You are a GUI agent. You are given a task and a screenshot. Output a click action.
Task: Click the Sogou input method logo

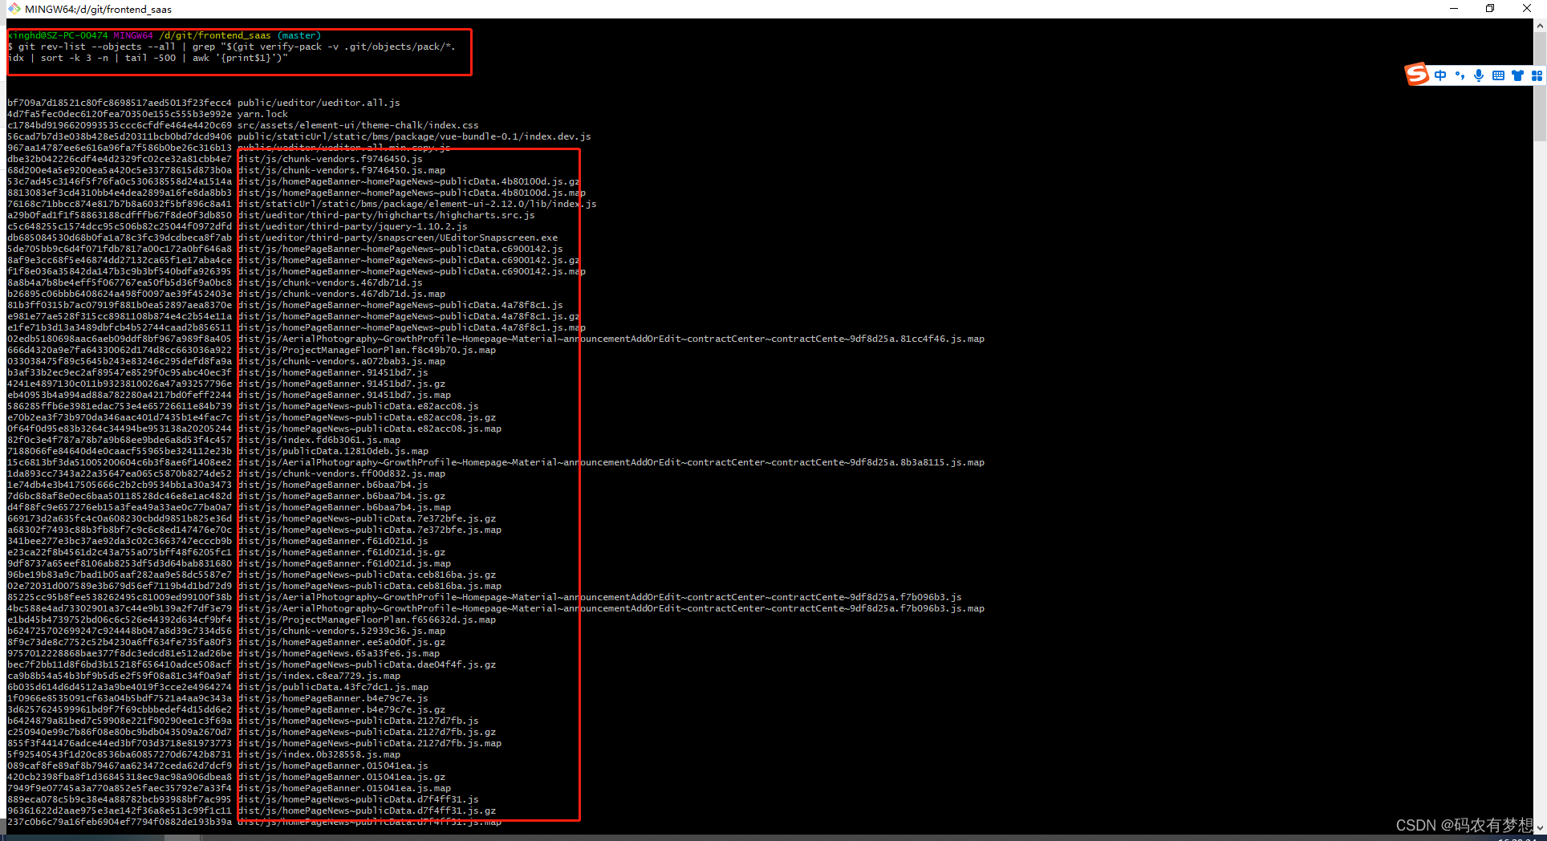coord(1417,75)
